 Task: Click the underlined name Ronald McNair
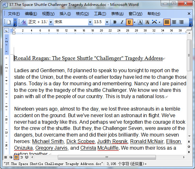(147, 142)
